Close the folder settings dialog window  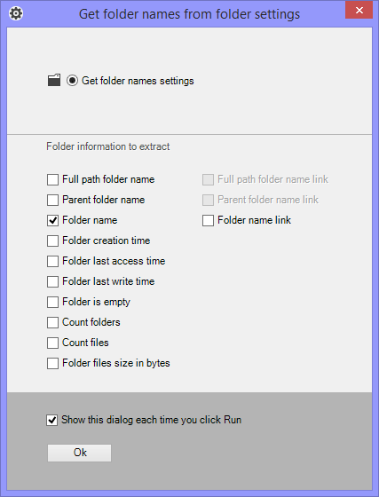pos(359,10)
